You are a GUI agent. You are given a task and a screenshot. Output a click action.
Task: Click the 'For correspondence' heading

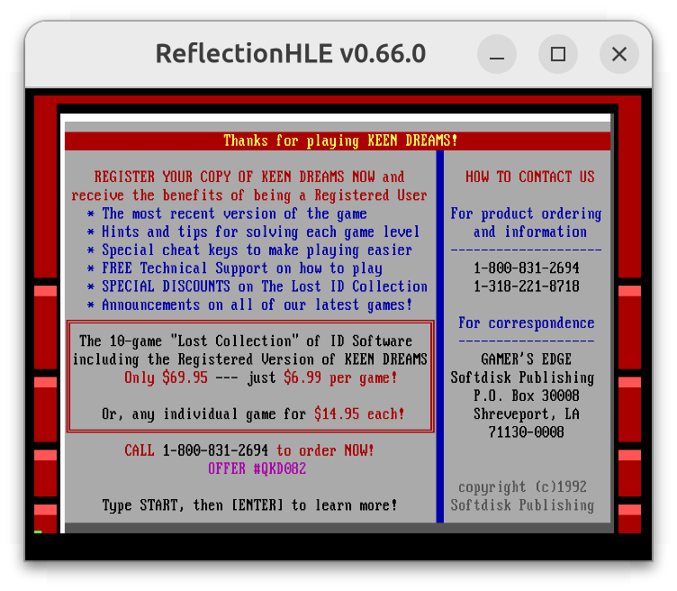[x=526, y=323]
